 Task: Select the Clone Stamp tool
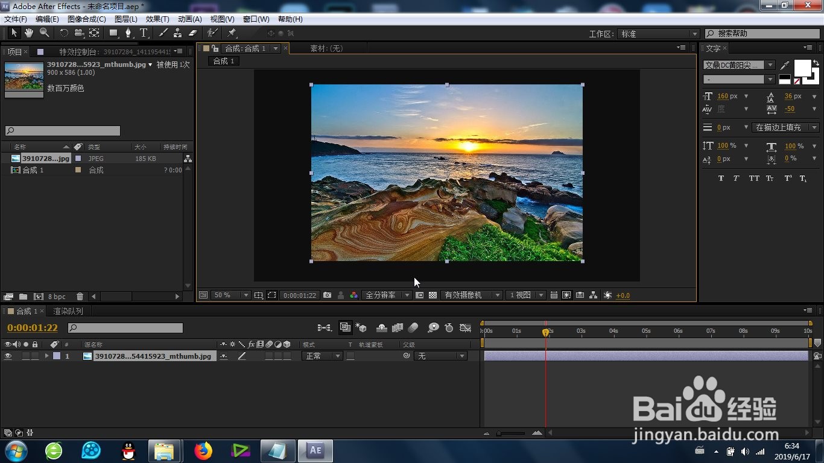[x=177, y=33]
